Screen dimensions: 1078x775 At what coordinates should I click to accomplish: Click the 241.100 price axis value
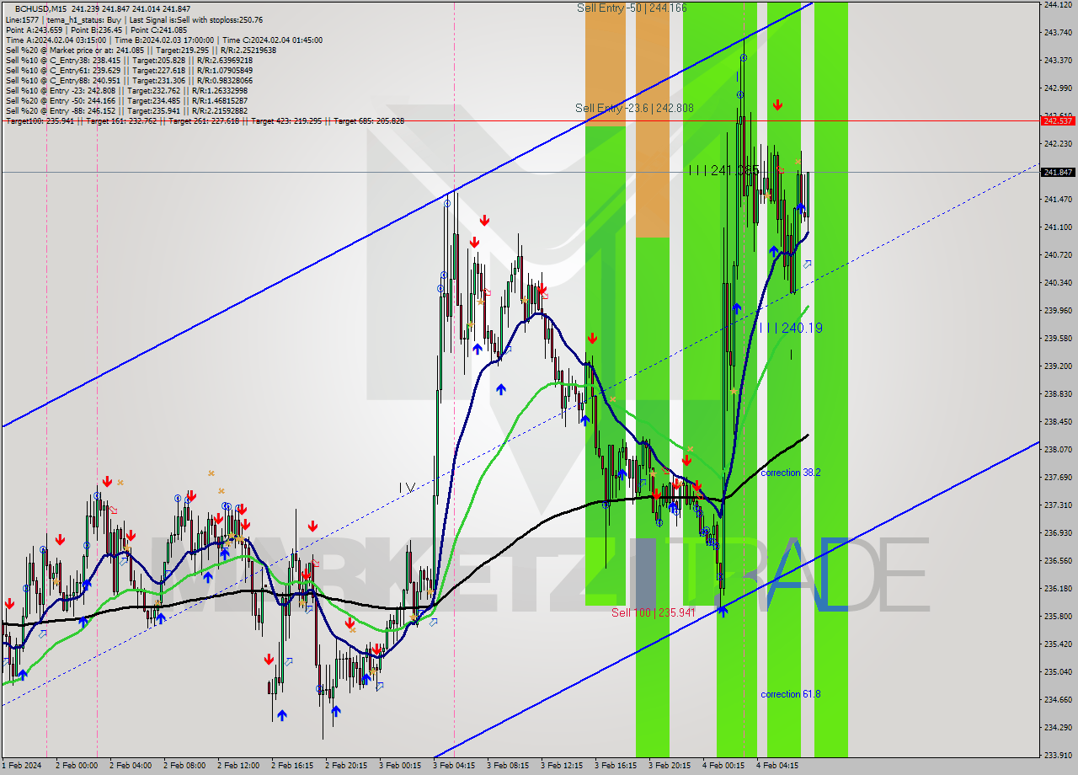pos(1058,227)
